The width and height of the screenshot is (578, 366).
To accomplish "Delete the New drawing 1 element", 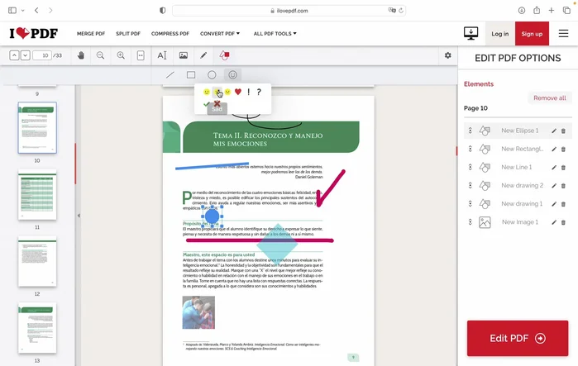I will (x=563, y=204).
